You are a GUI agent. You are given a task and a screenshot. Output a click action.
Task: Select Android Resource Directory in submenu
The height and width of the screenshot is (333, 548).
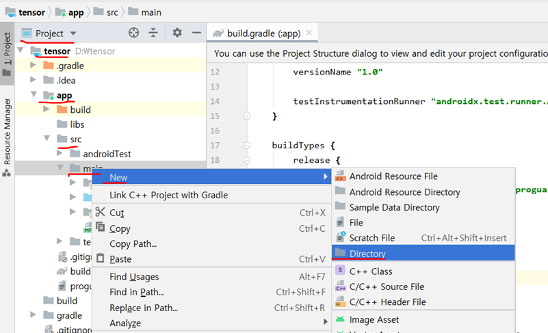423,192
